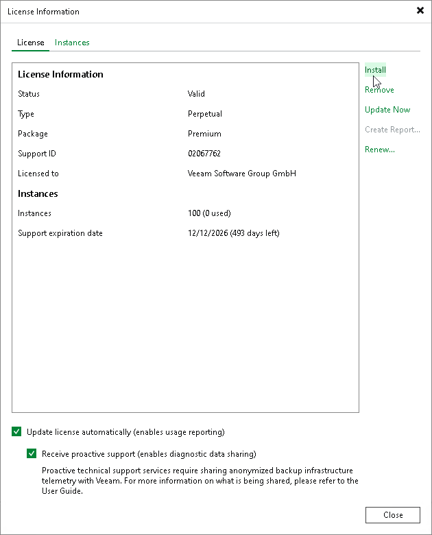Click the Support expiration date label

[60, 233]
